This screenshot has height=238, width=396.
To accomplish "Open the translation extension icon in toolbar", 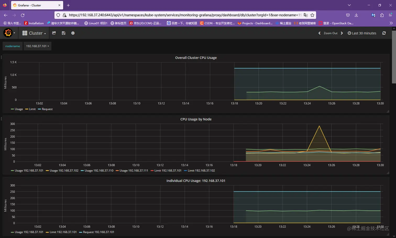I will pos(373,15).
